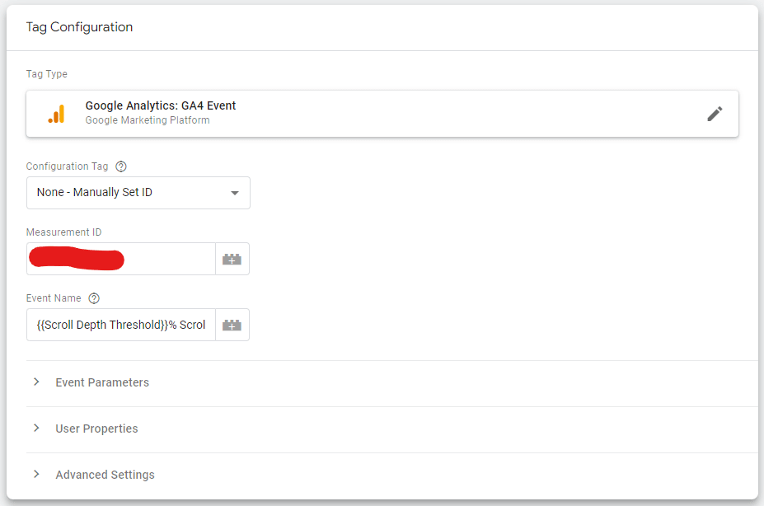Click the pencil edit icon for Tag Type
Image resolution: width=764 pixels, height=506 pixels.
click(715, 114)
